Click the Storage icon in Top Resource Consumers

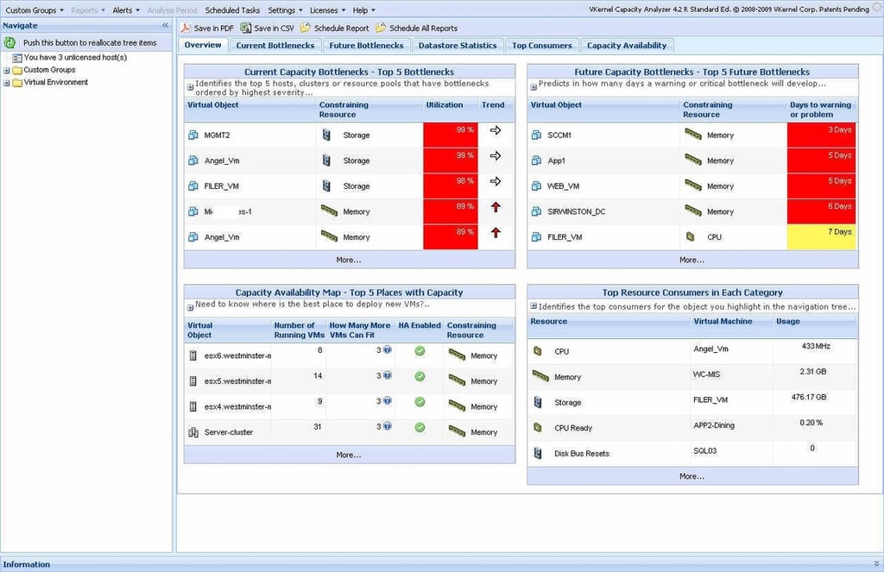tap(537, 402)
